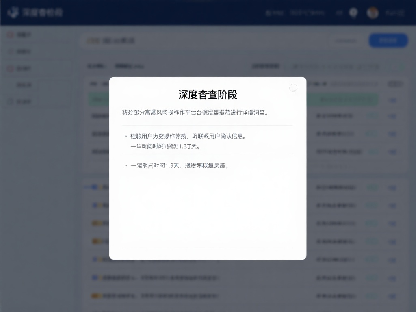Enable the toggle switch in the second table row
Viewport: 416px width, 312px height.
(x=371, y=116)
